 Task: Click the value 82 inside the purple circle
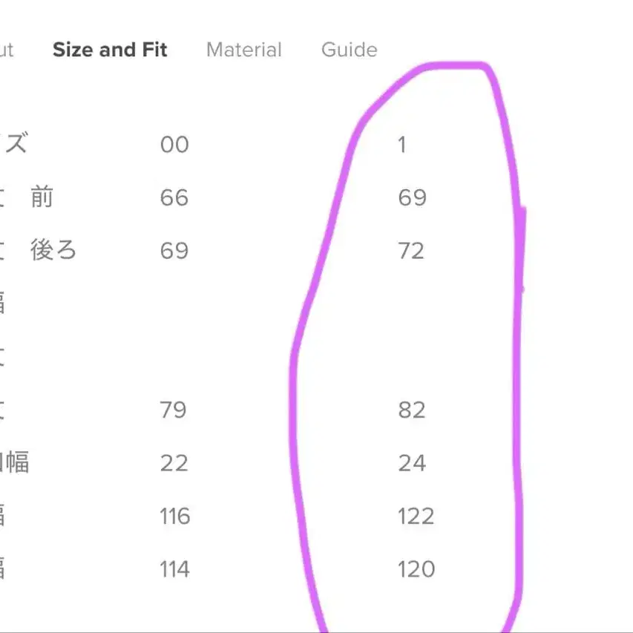pos(411,410)
